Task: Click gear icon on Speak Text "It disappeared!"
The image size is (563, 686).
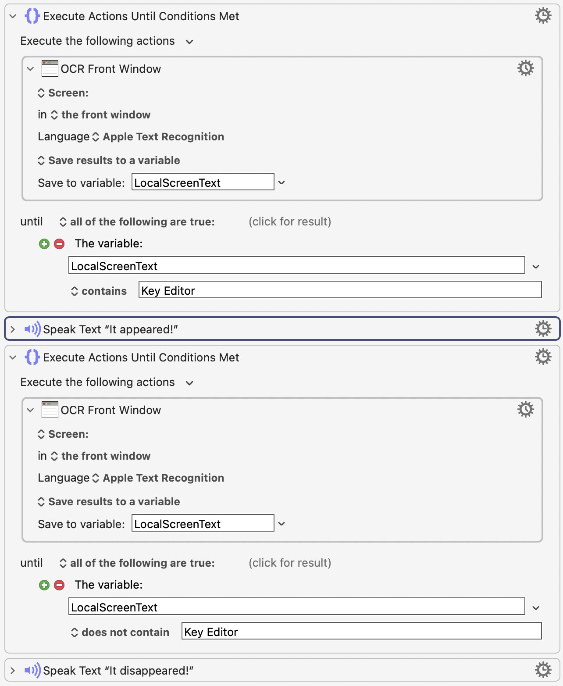Action: [543, 670]
